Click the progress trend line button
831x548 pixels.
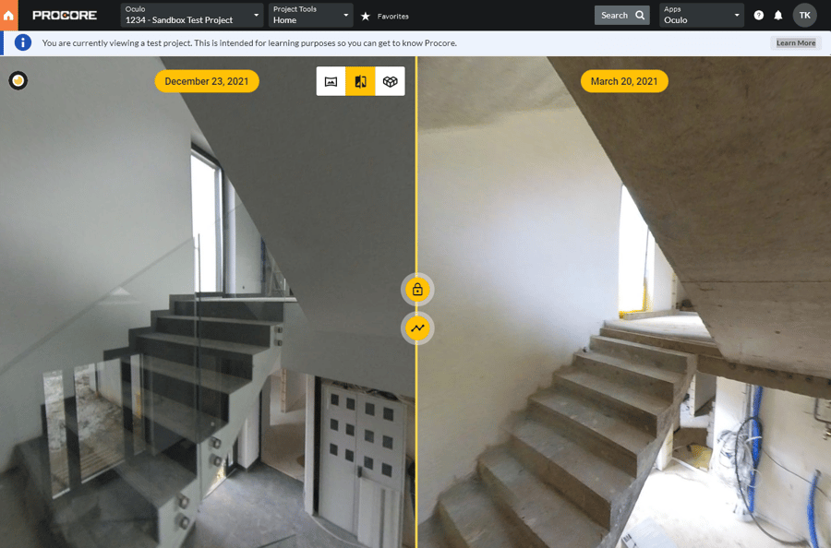417,328
